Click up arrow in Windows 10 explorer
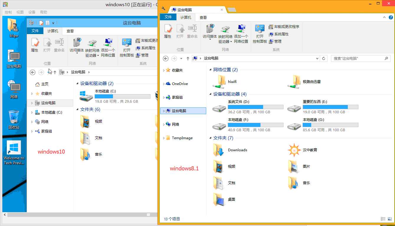Image resolution: width=395 pixels, height=226 pixels. tap(55, 72)
